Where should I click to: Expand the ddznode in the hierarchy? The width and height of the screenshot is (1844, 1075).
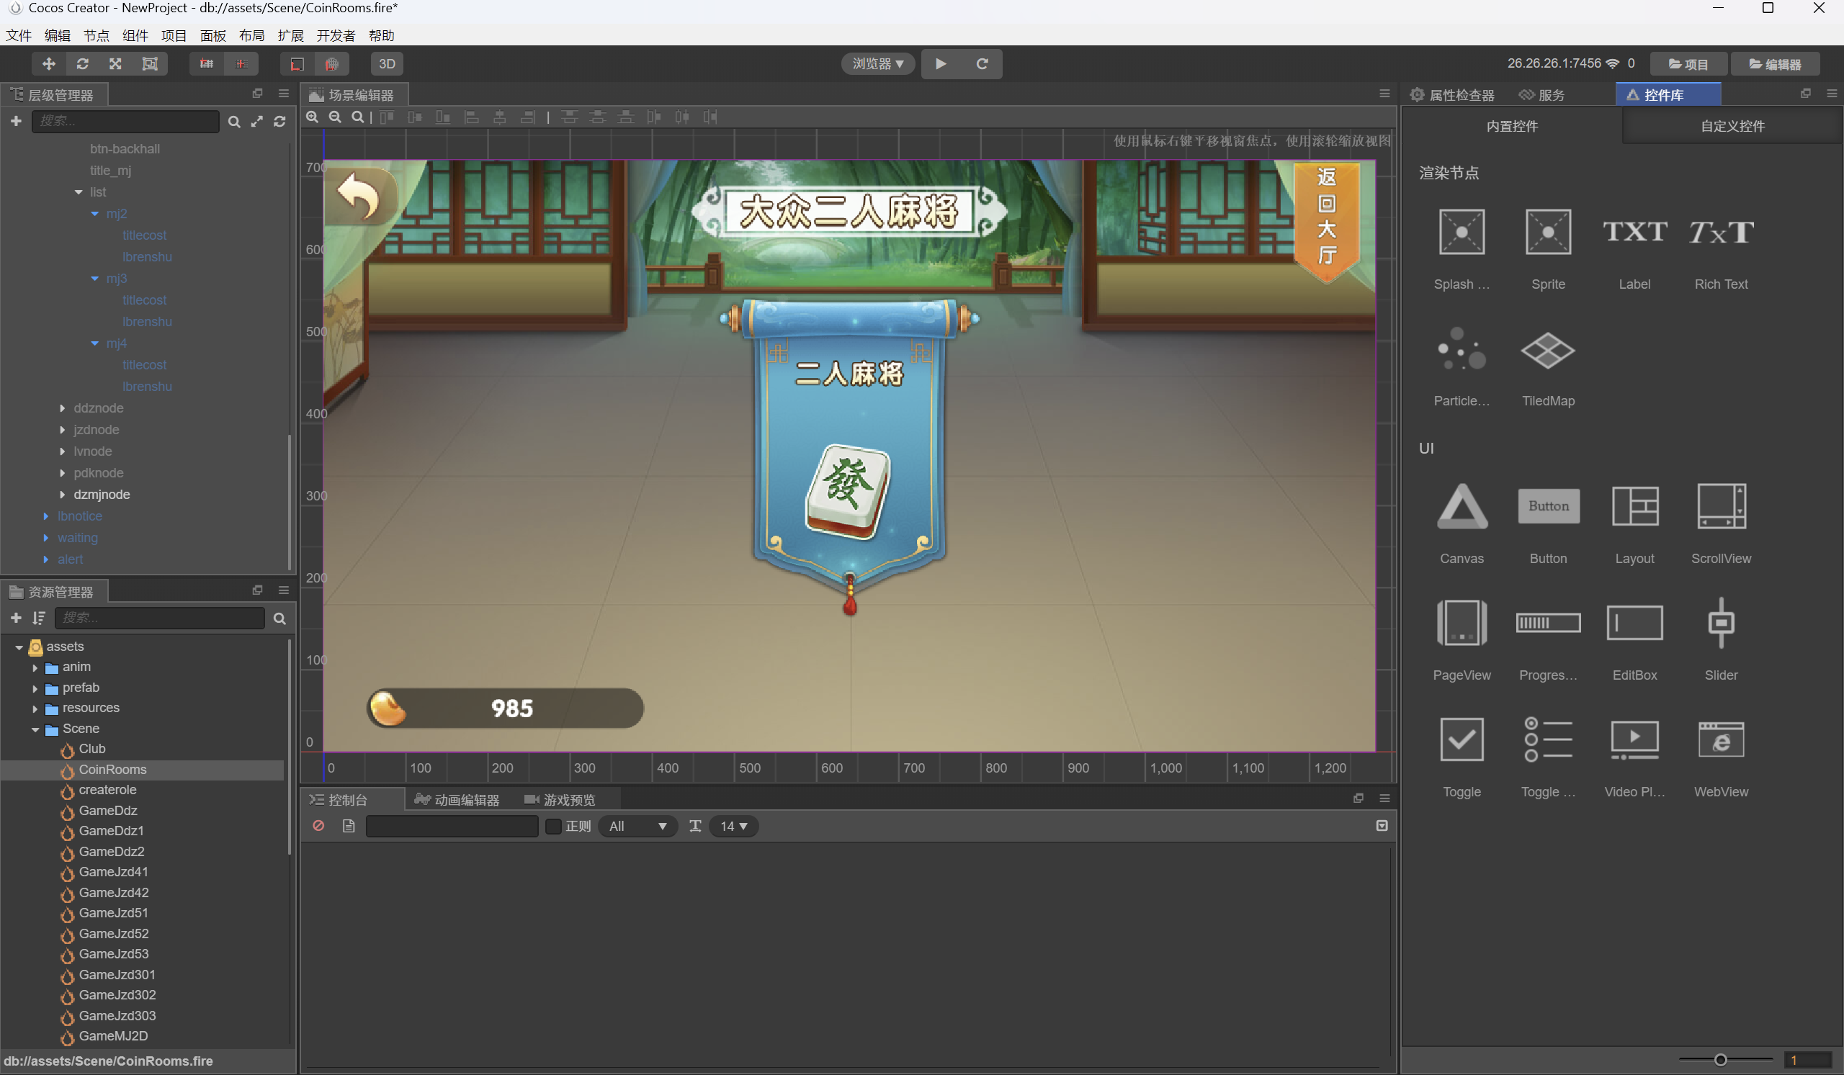coord(62,408)
